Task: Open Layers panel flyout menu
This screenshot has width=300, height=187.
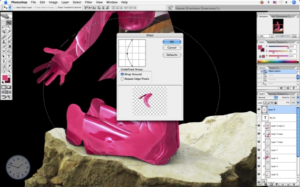Action: pos(298,94)
